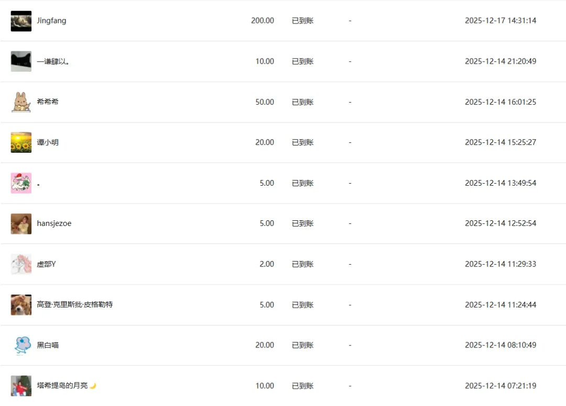Image resolution: width=566 pixels, height=406 pixels.
Task: Select the sunflower avatar of 谭小明
Action: (x=21, y=142)
